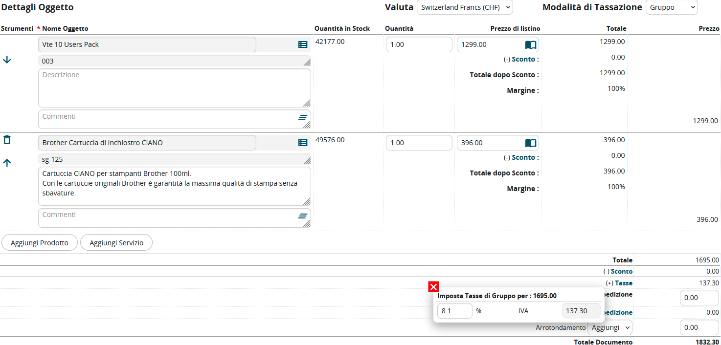
Task: Click the IVA percentage field 8.1
Action: pyautogui.click(x=454, y=311)
